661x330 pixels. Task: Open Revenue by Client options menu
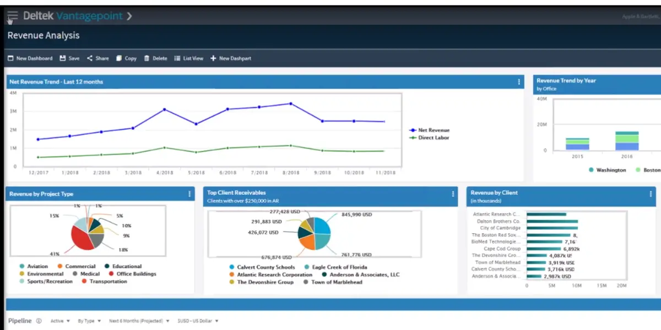(x=652, y=194)
